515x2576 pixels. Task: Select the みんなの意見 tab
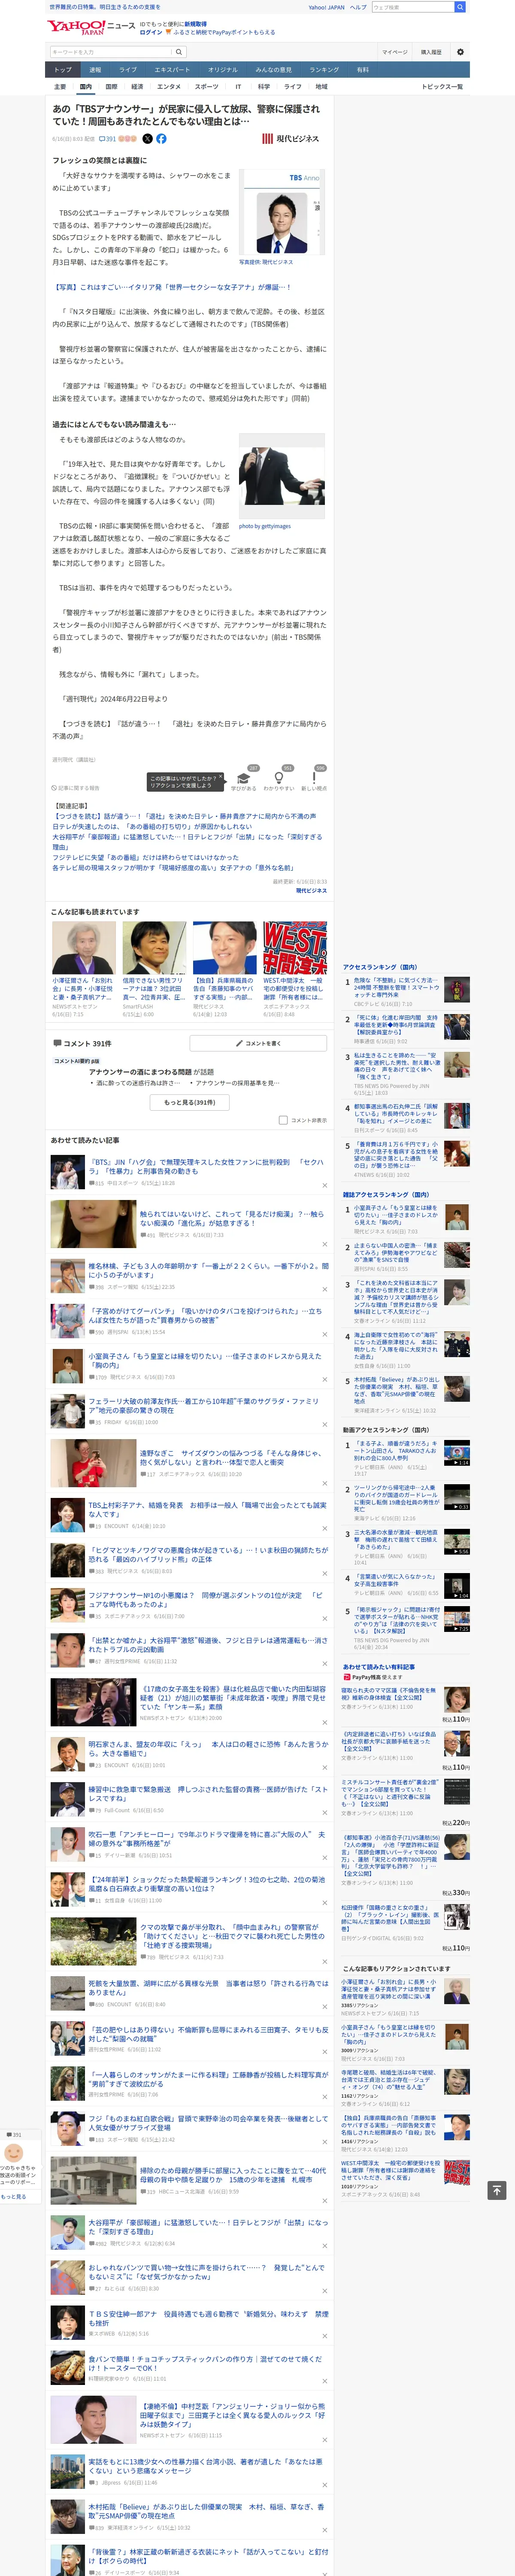point(274,70)
